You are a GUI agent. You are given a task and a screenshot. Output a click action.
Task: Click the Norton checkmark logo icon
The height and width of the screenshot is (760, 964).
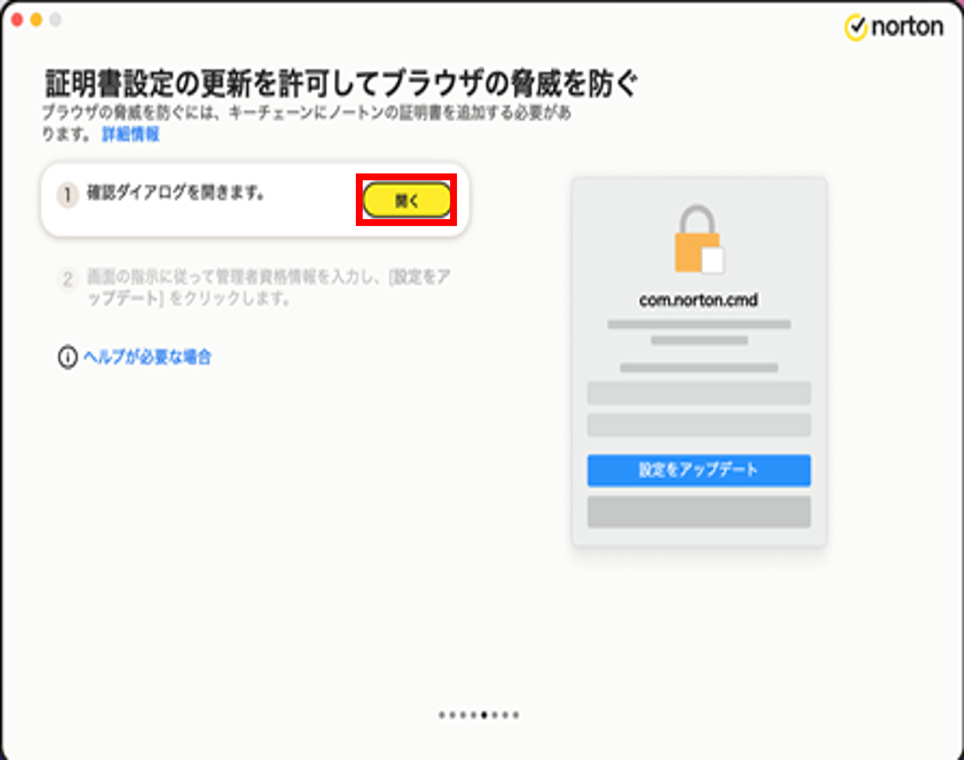tap(856, 27)
